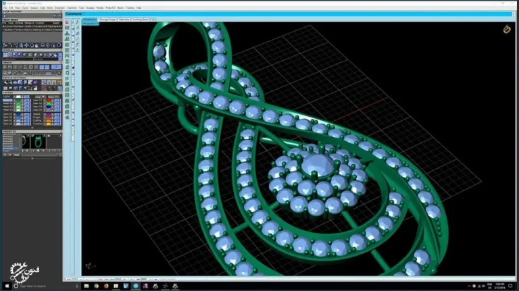Click the pyramid hierarchy icon in the vertical toolbar
Image resolution: width=519 pixels, height=291 pixels.
click(67, 33)
